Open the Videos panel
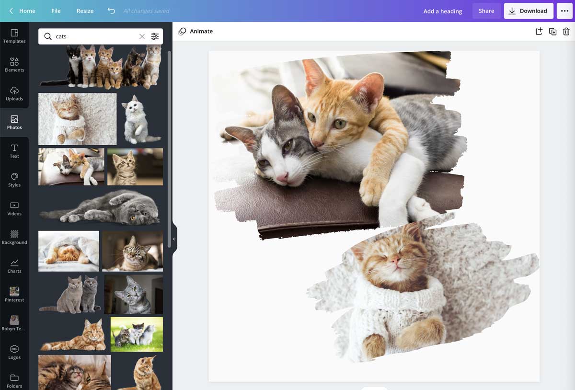Image resolution: width=575 pixels, height=390 pixels. 14,209
